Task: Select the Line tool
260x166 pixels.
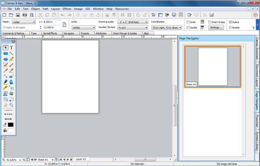Action: tap(11, 54)
